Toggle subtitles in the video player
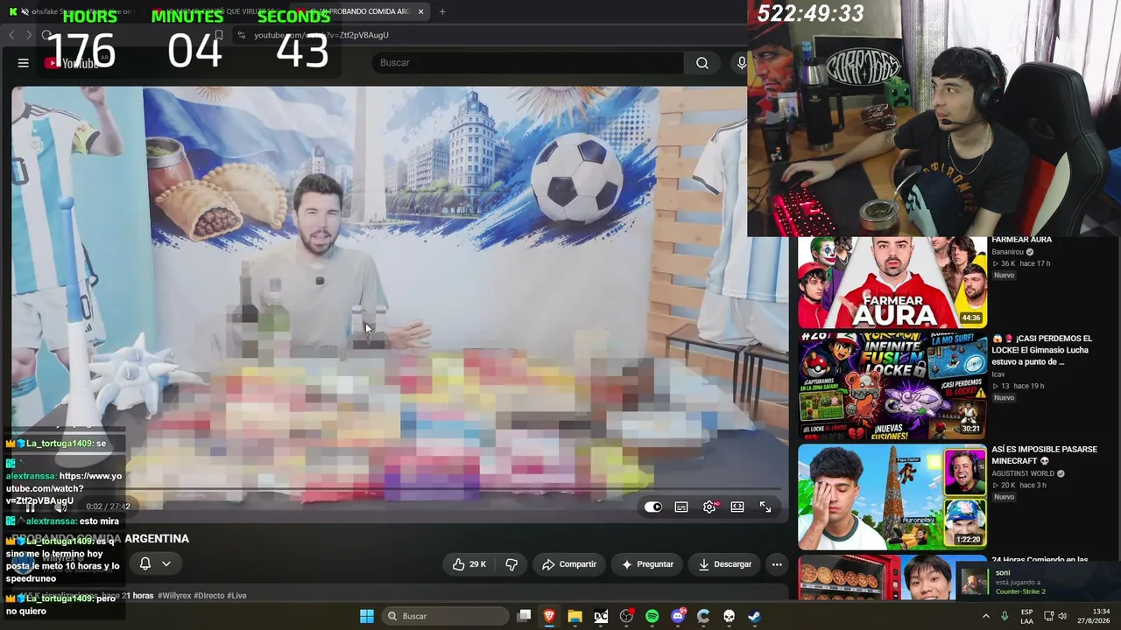This screenshot has width=1121, height=630. (681, 507)
